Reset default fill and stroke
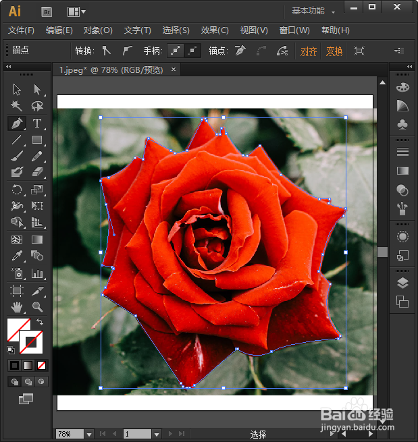418x442 pixels. [11, 350]
